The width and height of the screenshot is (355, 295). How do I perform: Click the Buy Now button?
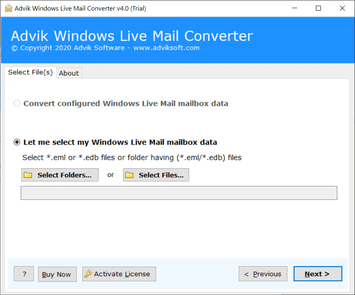(57, 274)
